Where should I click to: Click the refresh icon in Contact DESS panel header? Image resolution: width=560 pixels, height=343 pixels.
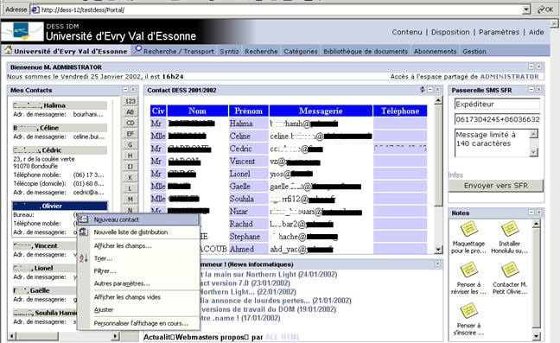pyautogui.click(x=423, y=90)
